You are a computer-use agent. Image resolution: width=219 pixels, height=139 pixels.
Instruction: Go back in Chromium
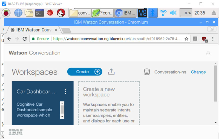[x=9, y=39]
